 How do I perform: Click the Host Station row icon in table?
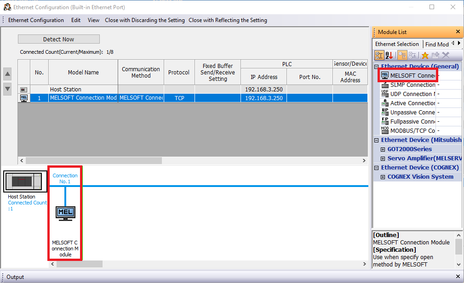point(23,90)
